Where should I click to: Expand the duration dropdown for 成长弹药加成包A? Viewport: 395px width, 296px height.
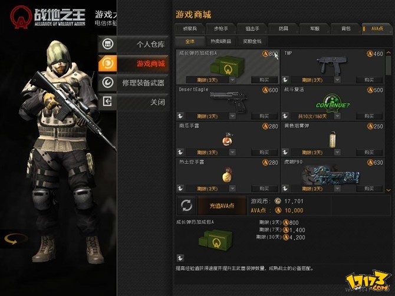pyautogui.click(x=232, y=80)
